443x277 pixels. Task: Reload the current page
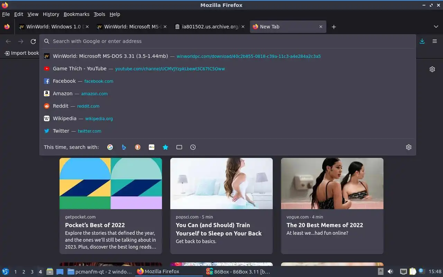(x=33, y=42)
